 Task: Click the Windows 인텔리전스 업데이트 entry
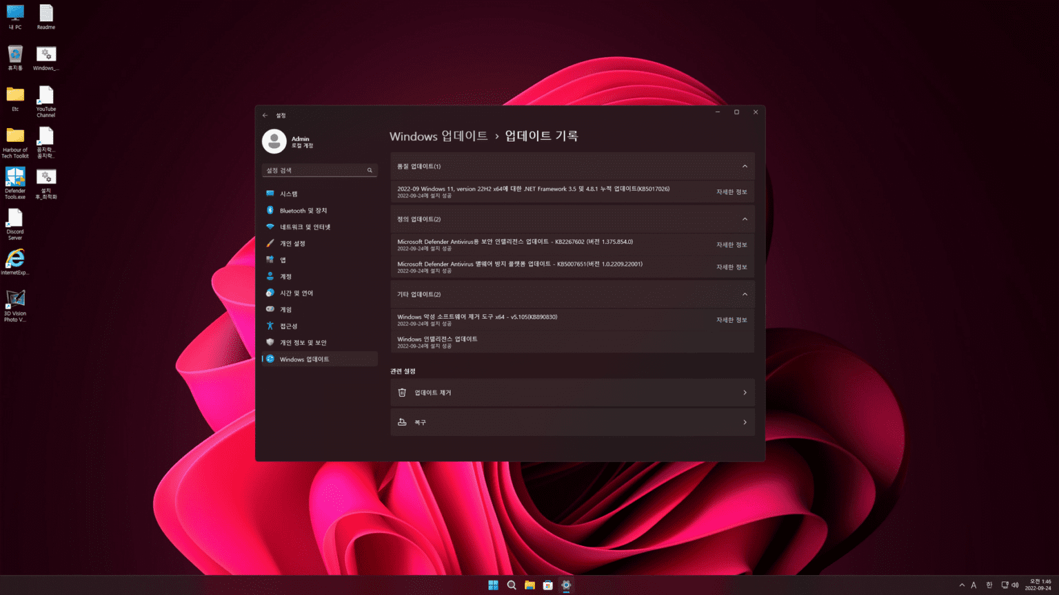tap(572, 342)
